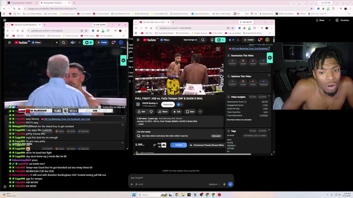Image resolution: width=353 pixels, height=198 pixels.
Task: Copy the Tags list
Action: 253,131
